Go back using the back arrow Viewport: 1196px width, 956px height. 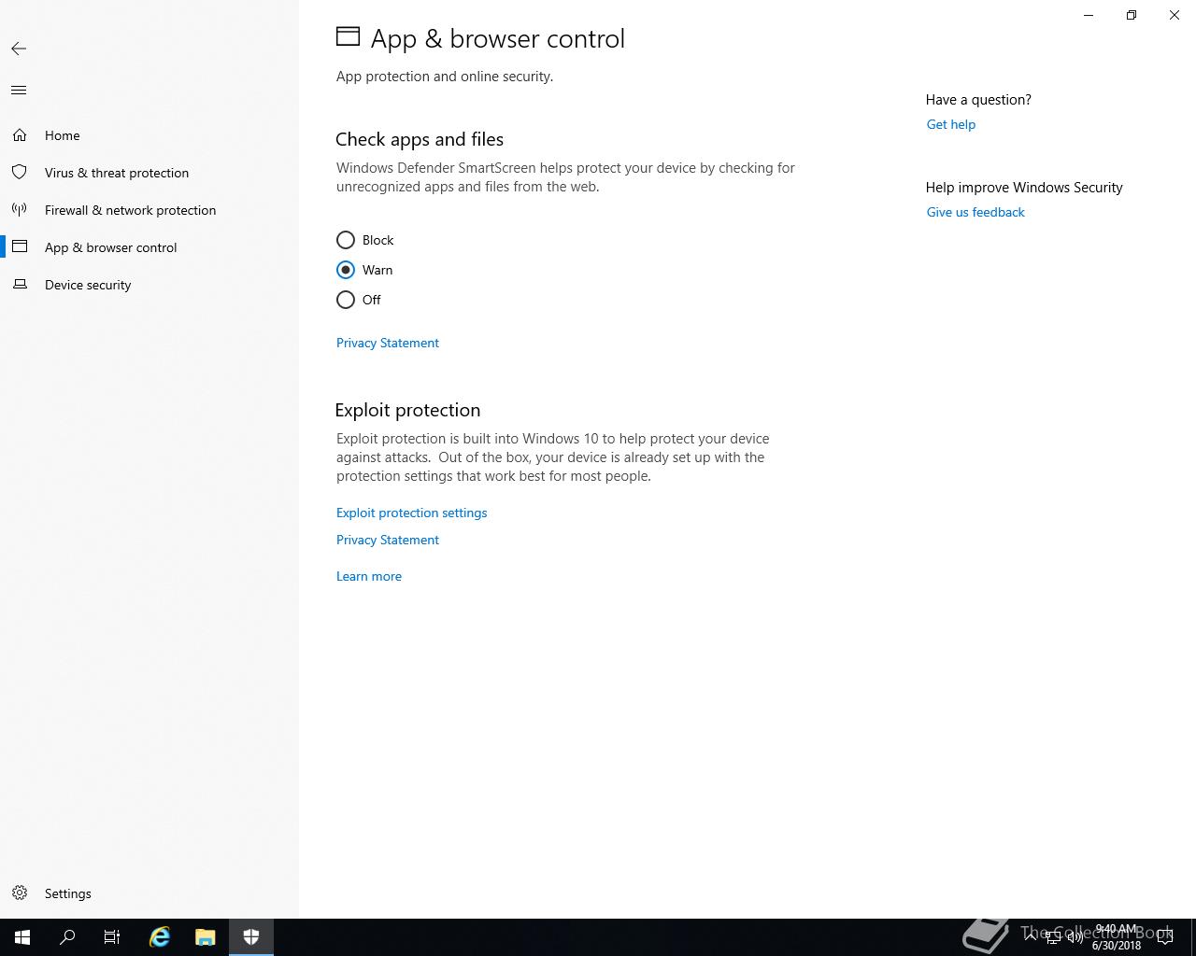19,49
